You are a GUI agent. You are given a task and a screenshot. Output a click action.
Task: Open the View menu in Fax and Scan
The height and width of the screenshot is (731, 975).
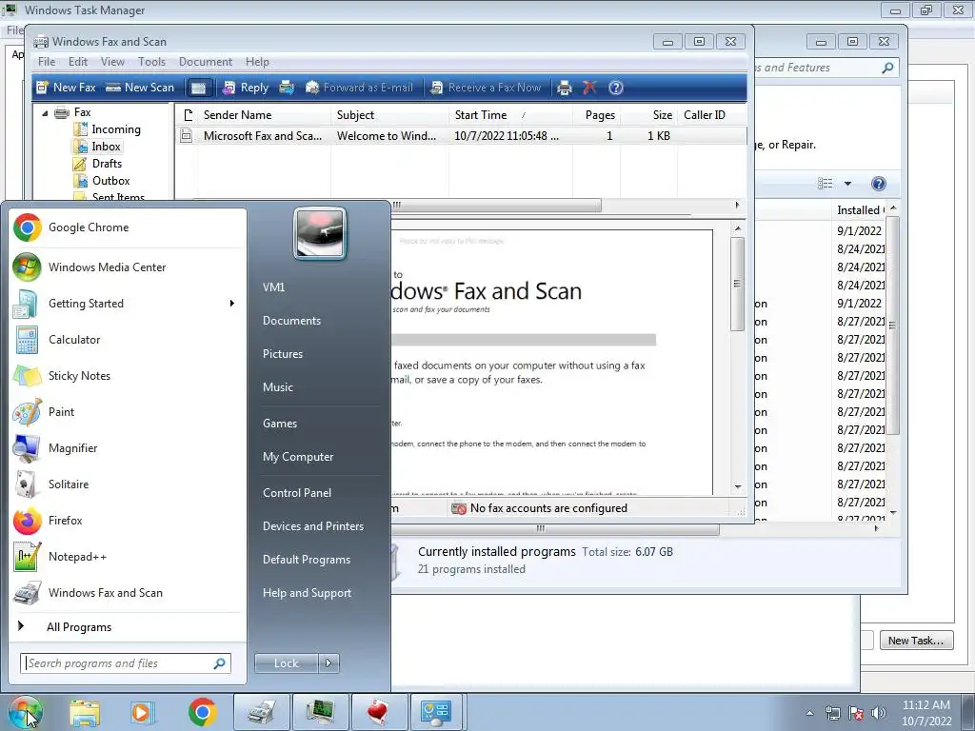[x=112, y=62]
